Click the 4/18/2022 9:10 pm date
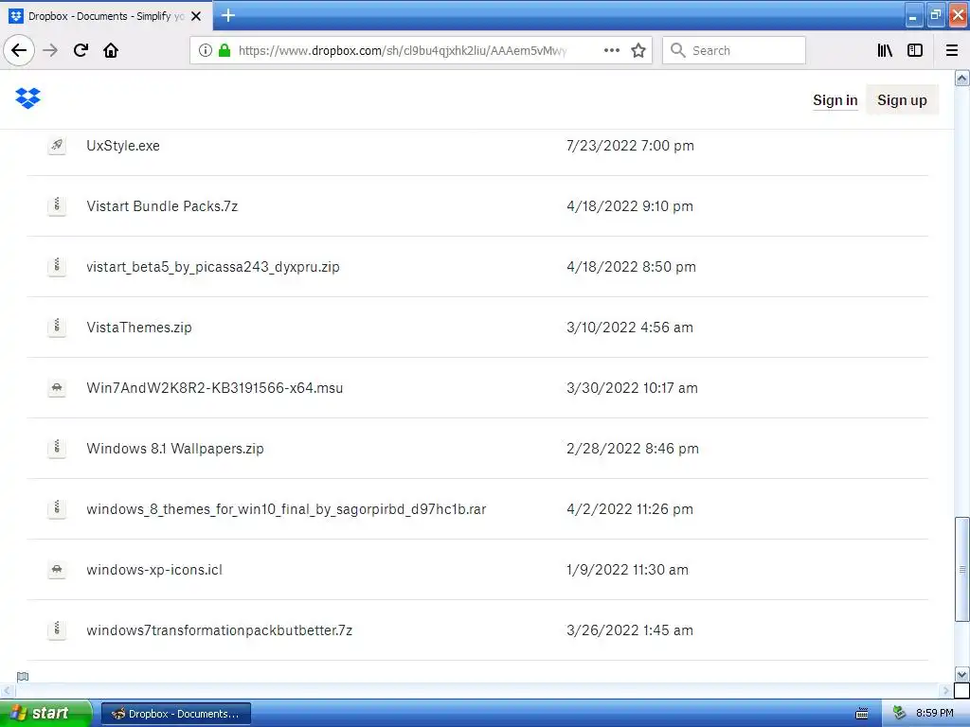970x727 pixels. (630, 206)
